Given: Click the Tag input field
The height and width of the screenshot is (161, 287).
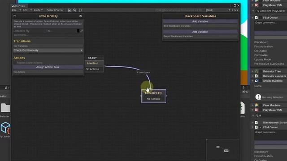Looking at the screenshot, I should (x=61, y=31).
